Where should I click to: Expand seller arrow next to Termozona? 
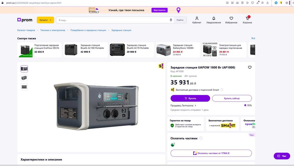click(x=196, y=105)
